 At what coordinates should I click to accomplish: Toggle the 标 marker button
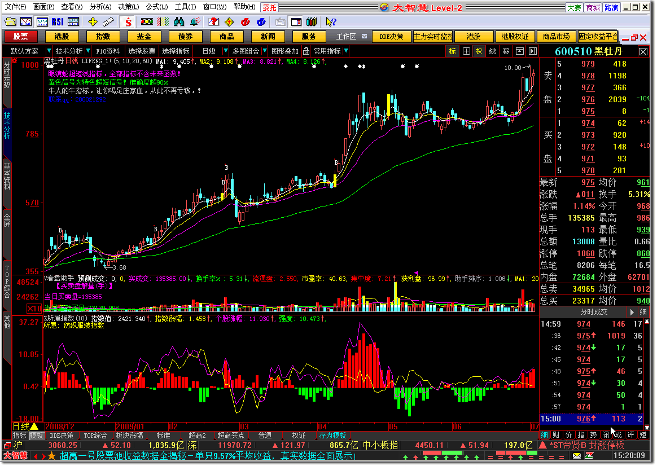(x=453, y=51)
